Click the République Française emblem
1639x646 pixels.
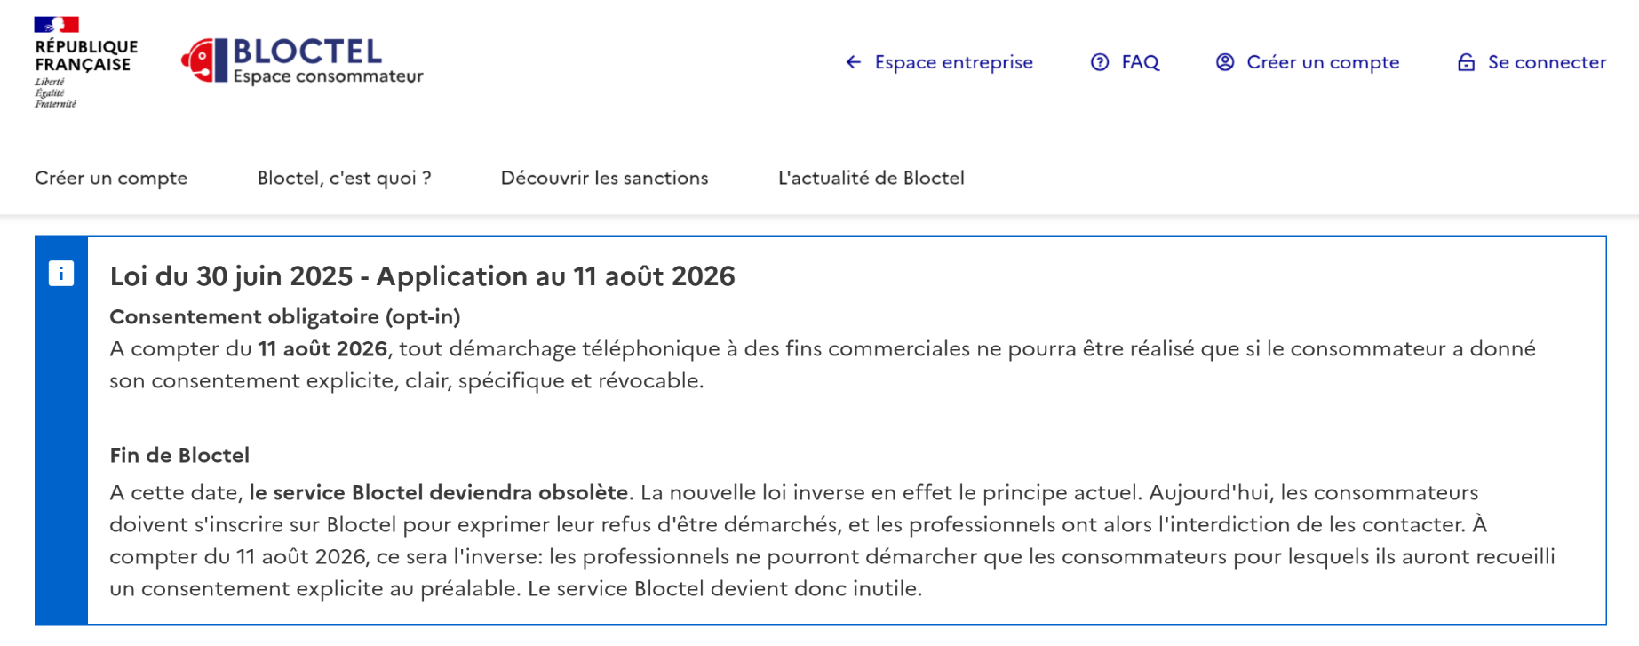point(85,61)
